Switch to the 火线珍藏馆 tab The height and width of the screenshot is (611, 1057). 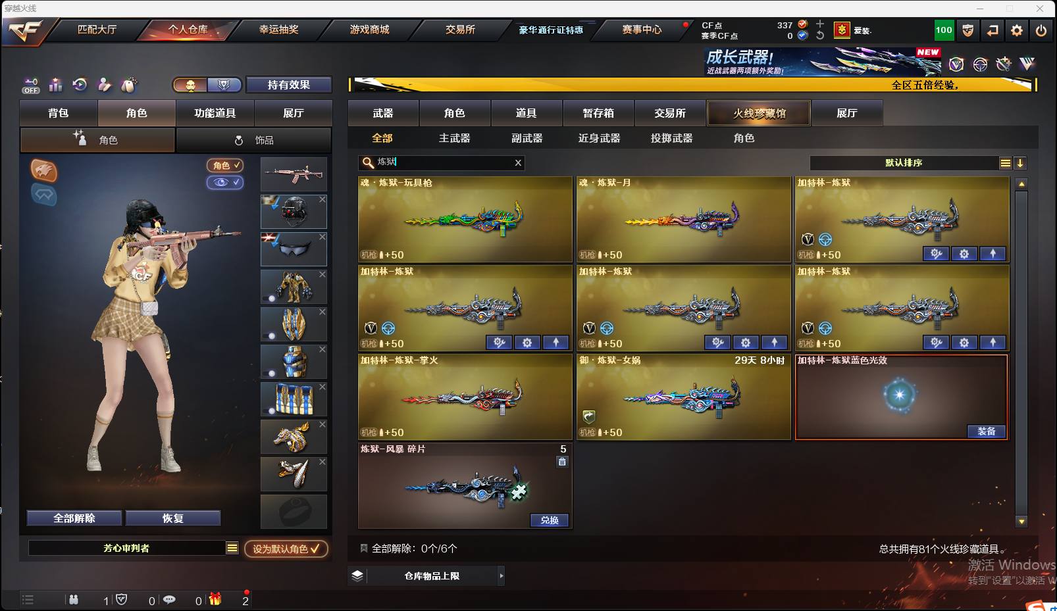760,113
